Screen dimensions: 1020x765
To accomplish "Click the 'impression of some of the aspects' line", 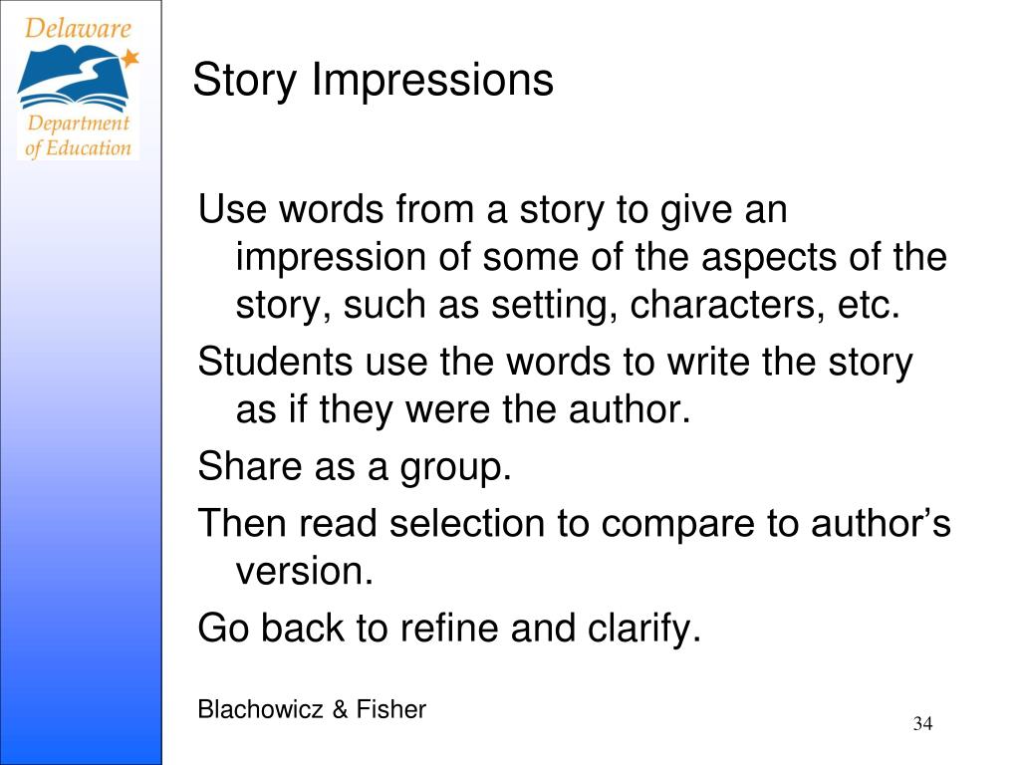I will pyautogui.click(x=591, y=257).
